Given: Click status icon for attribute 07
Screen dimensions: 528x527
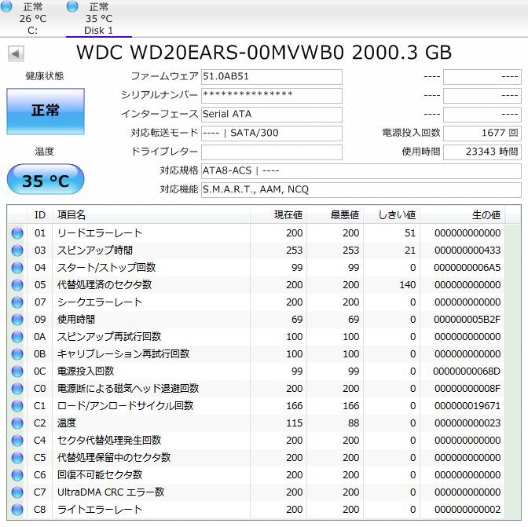Looking at the screenshot, I should click(x=17, y=302).
